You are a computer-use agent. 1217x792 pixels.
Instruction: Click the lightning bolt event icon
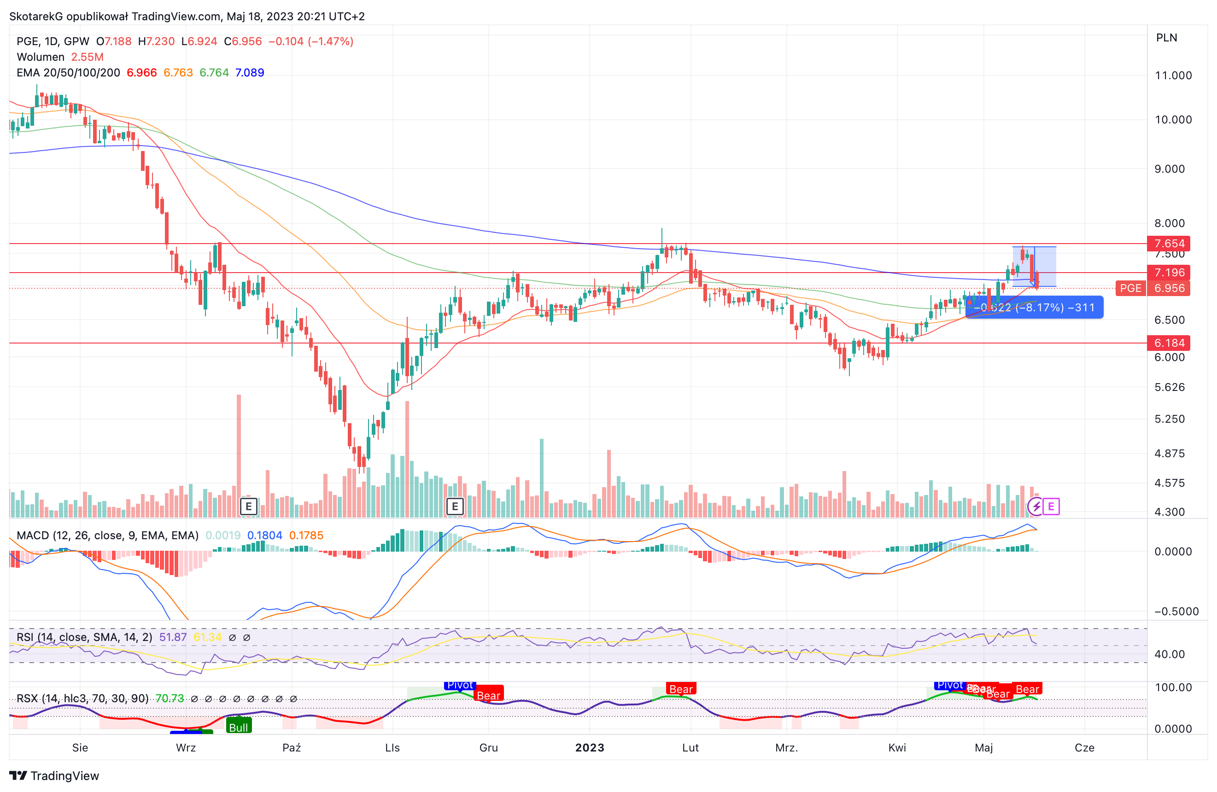pyautogui.click(x=1036, y=506)
